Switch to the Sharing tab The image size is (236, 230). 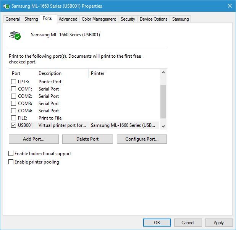click(x=31, y=19)
